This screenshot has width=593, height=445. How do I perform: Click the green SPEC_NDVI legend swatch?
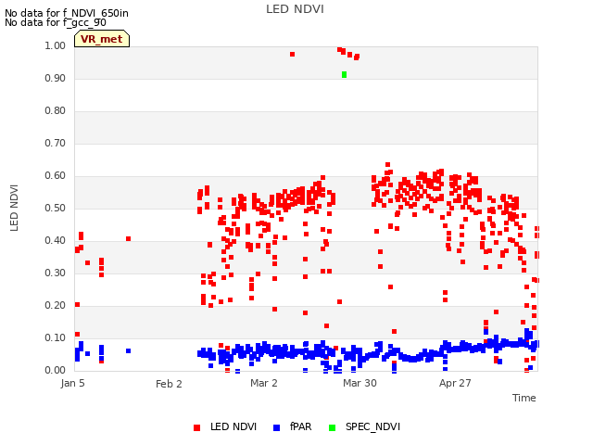click(332, 427)
